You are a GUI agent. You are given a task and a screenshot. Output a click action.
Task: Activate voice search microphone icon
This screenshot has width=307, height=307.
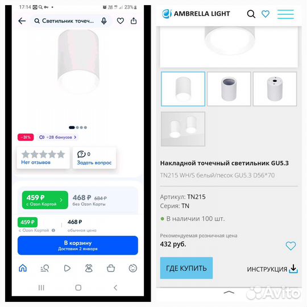click(104, 21)
